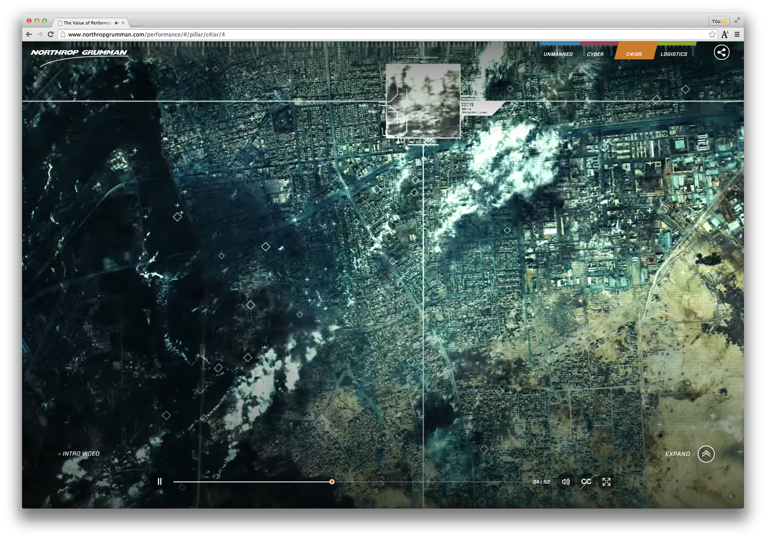Click the Expand chevron circle
The image size is (766, 539).
pos(706,454)
